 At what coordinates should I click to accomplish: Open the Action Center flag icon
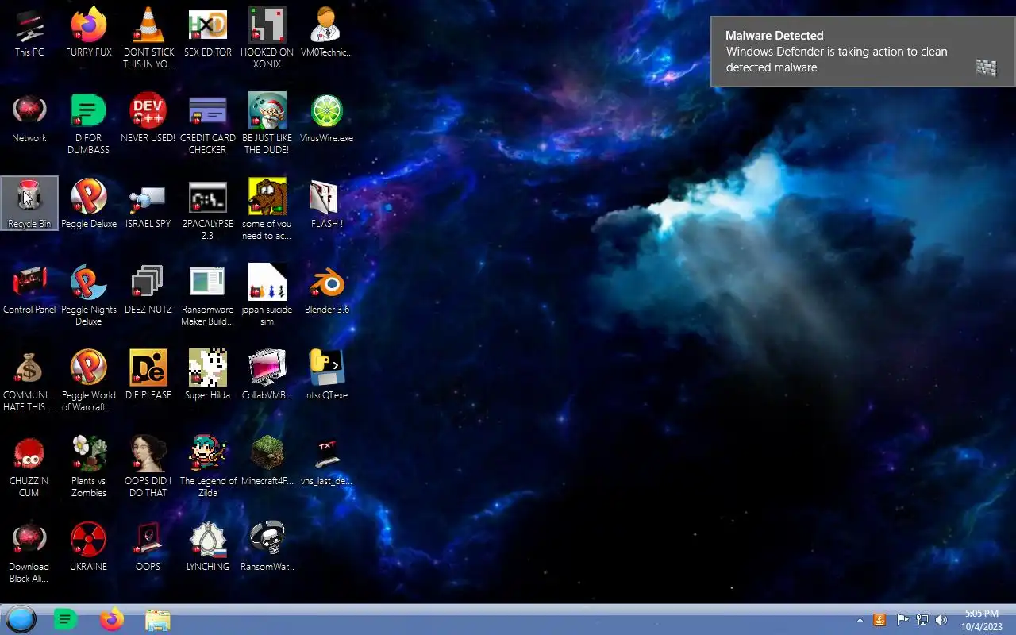point(902,620)
